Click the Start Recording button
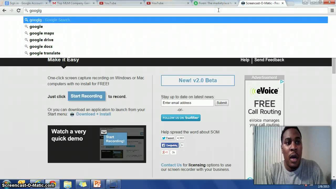Screen dimensions: 336x189 (x=86, y=96)
